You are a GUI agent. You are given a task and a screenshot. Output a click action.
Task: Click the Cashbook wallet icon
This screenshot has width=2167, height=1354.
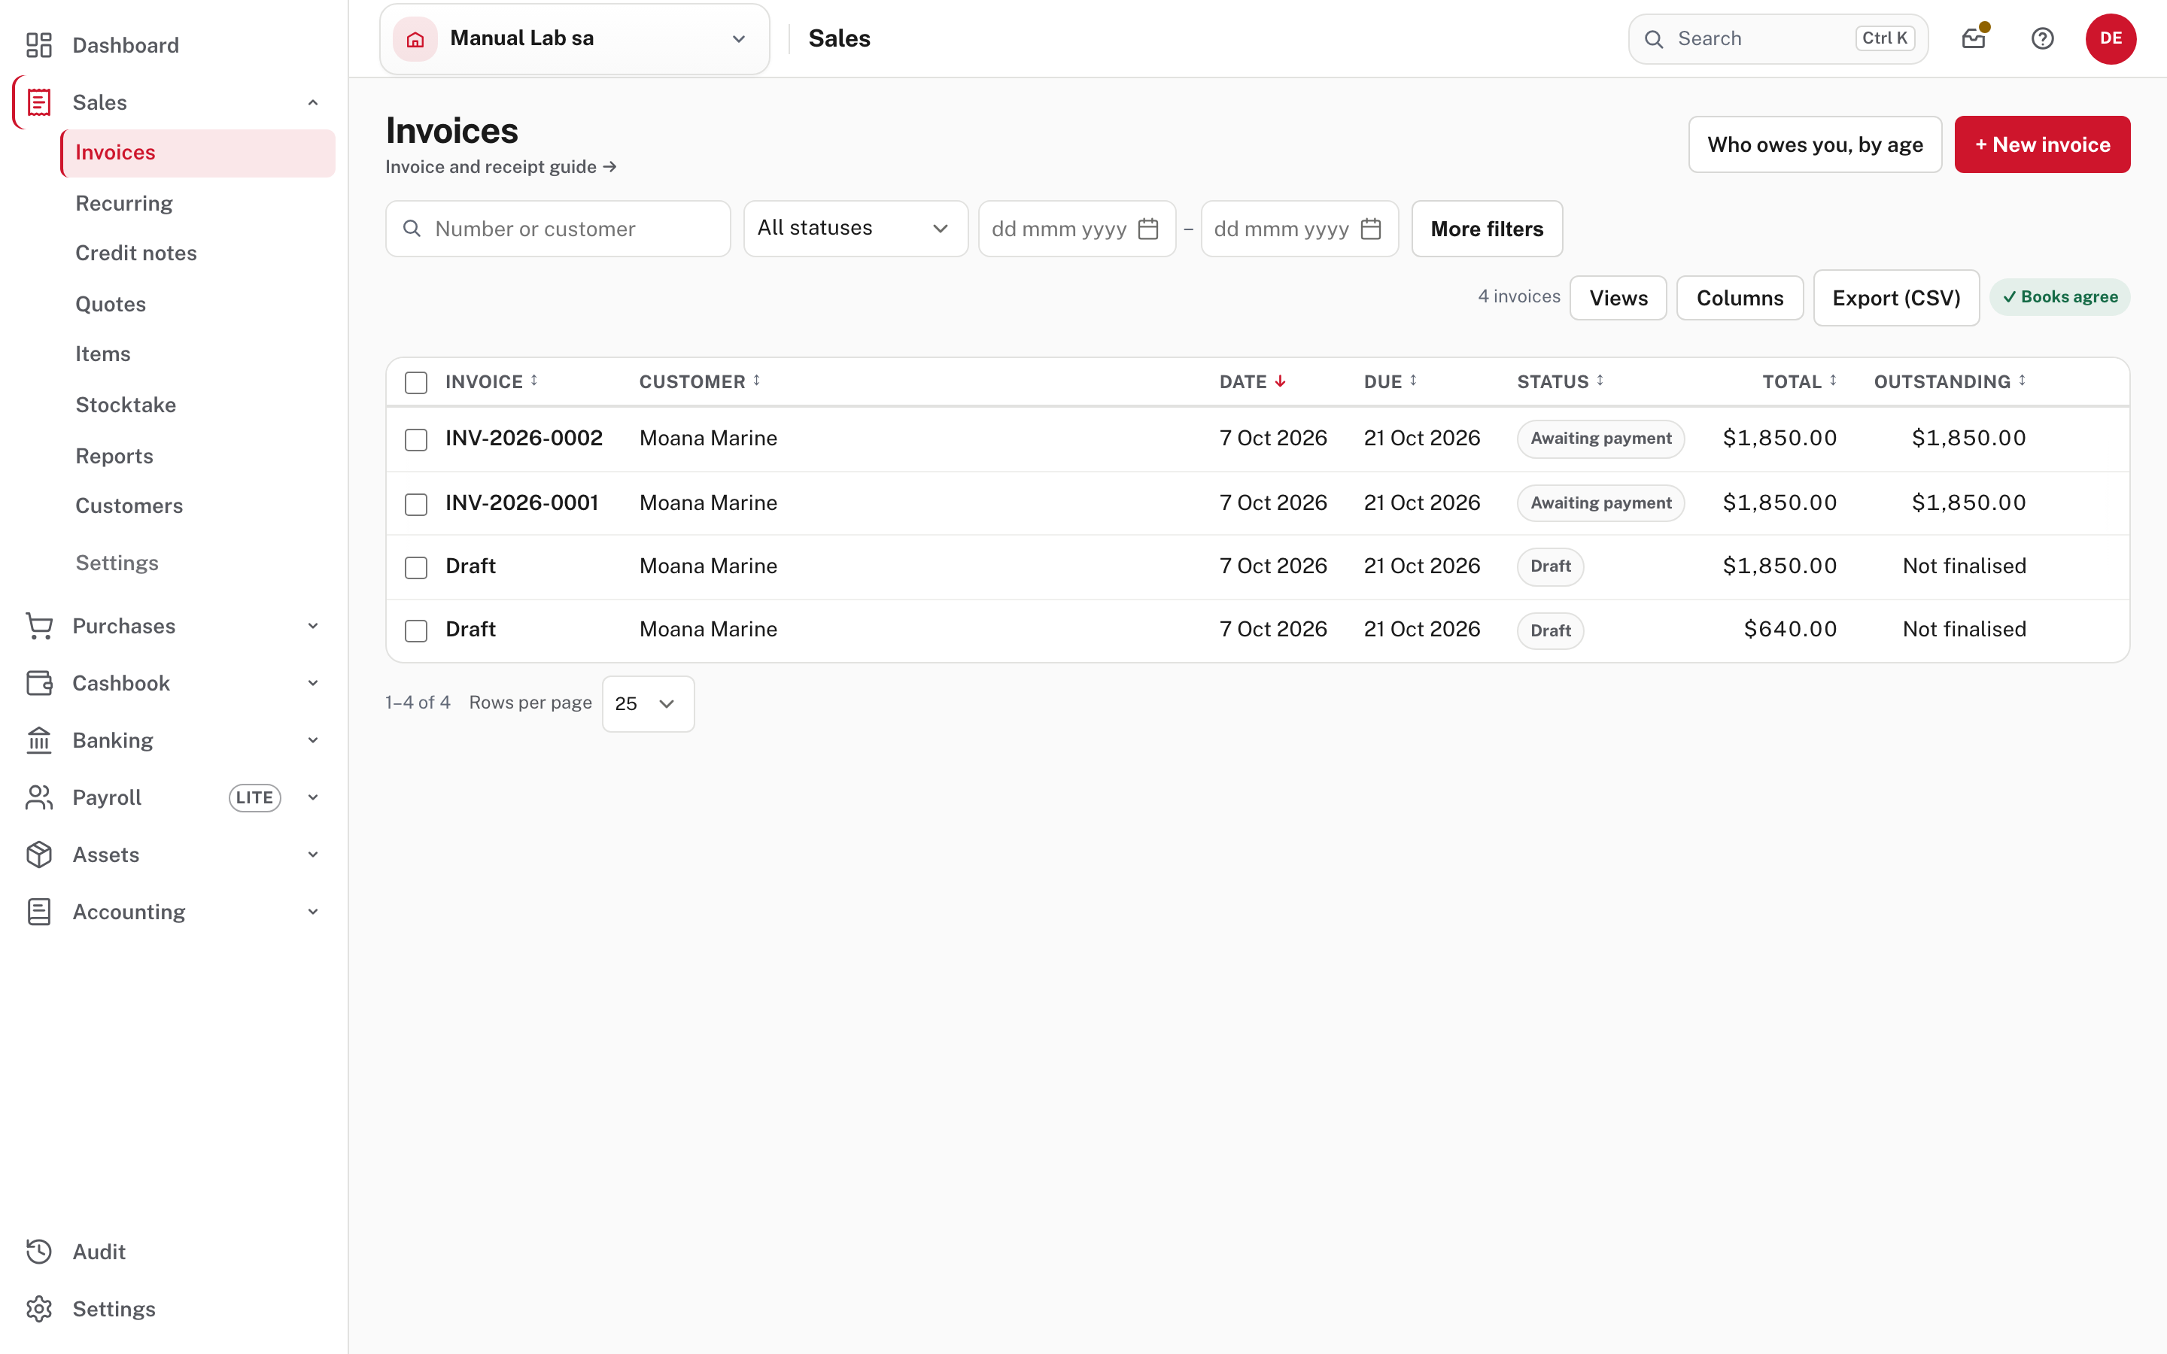click(38, 683)
